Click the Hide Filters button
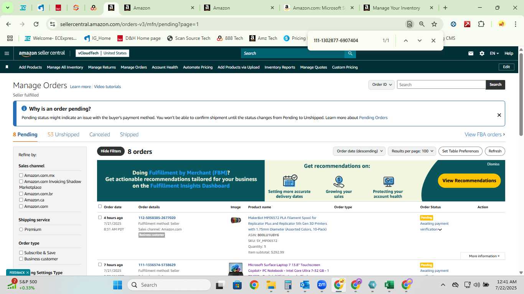This screenshot has width=524, height=294. click(x=111, y=151)
